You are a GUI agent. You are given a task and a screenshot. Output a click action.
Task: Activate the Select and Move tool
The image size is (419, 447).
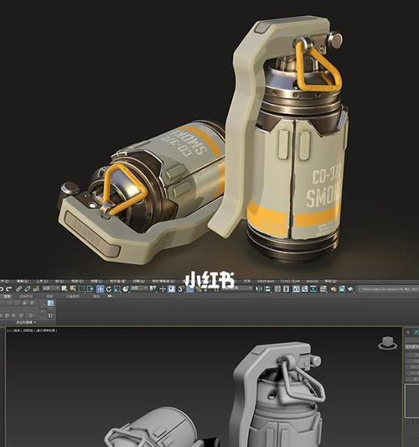(100, 288)
